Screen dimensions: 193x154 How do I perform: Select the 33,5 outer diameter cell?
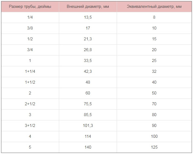[88, 61]
